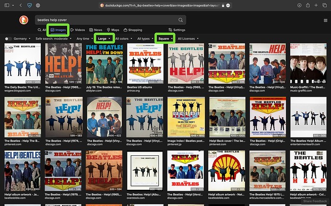The image size is (331, 206).
Task: Open the hamburger menu on the right
Action: 326,21
